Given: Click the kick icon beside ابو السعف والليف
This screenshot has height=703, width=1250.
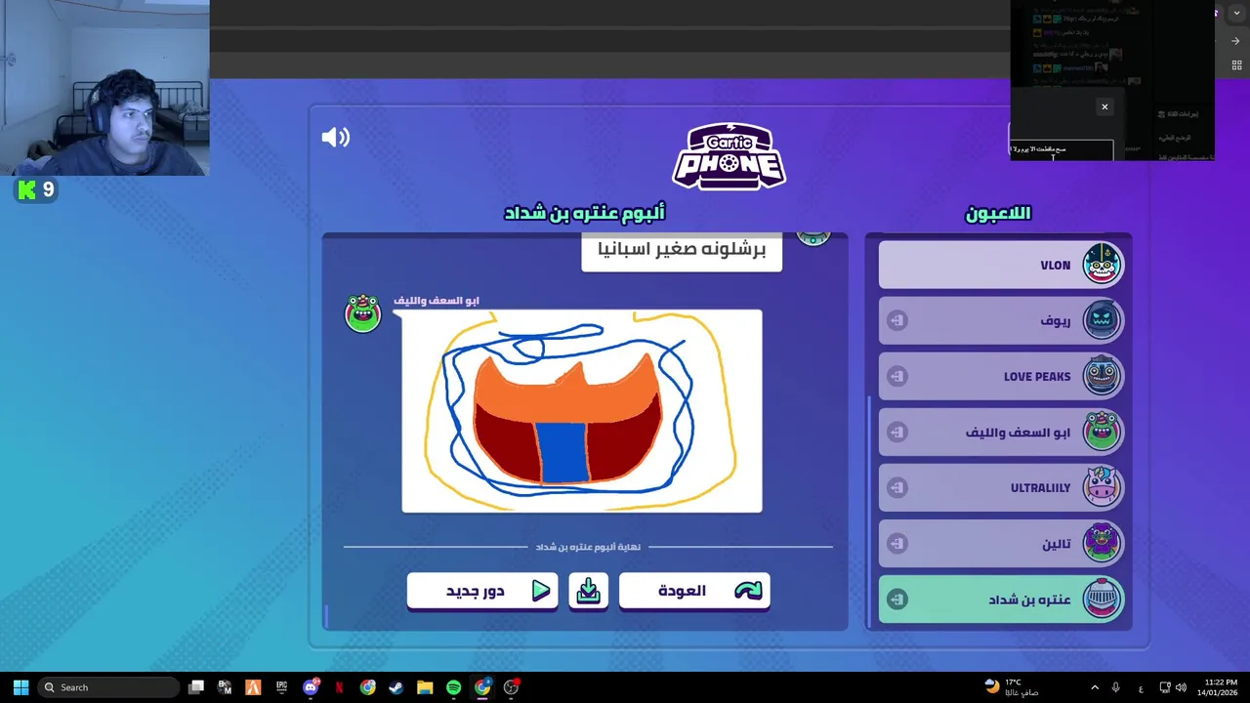Looking at the screenshot, I should pyautogui.click(x=897, y=432).
